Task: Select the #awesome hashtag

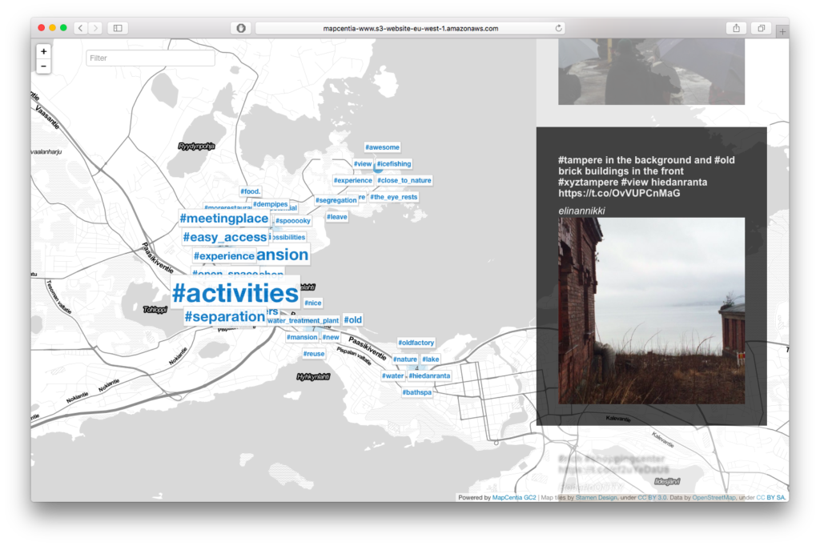Action: pos(382,147)
